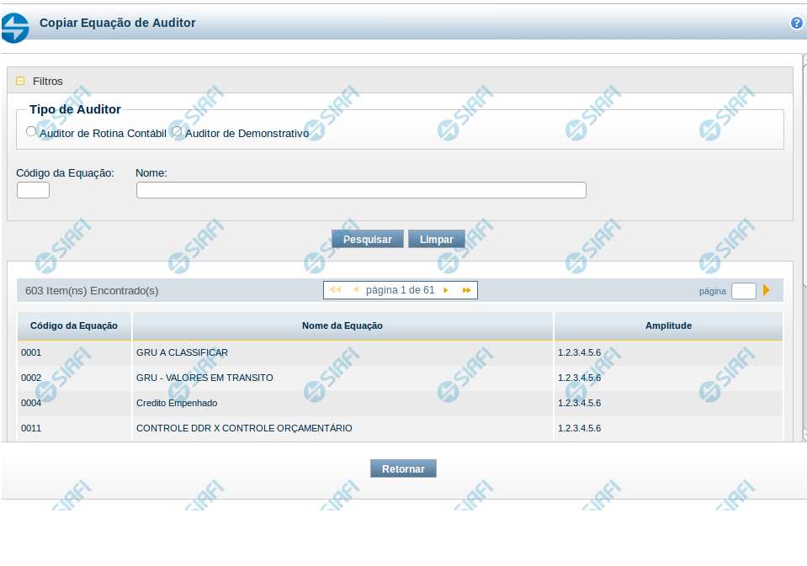This screenshot has height=566, width=807.
Task: Go to previous page arrow icon
Action: click(355, 290)
